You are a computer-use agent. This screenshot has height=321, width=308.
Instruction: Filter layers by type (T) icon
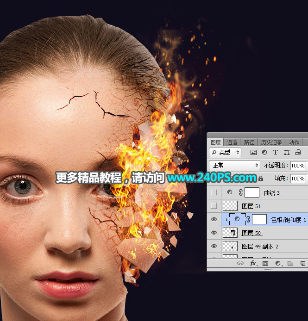click(276, 152)
